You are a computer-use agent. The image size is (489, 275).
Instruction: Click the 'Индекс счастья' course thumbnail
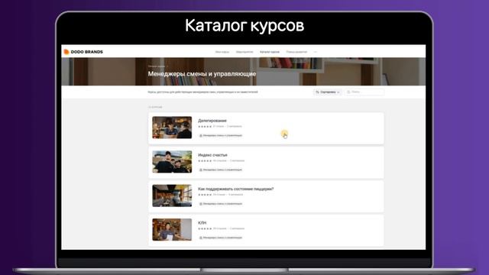[172, 162]
